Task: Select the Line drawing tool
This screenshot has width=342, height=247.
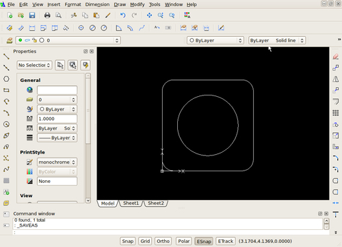Action: click(x=6, y=56)
